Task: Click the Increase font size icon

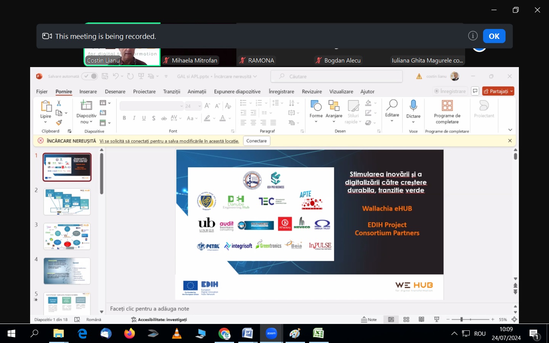Action: coord(207,106)
